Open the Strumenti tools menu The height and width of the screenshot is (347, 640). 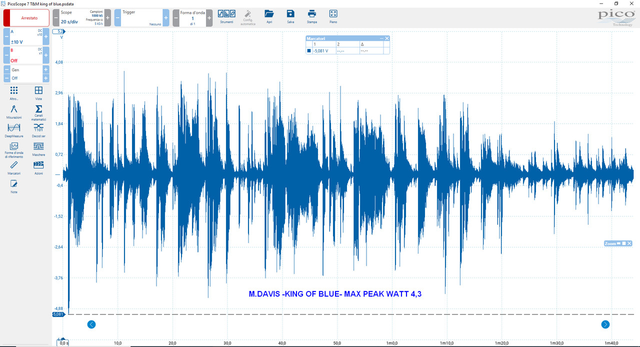point(226,16)
